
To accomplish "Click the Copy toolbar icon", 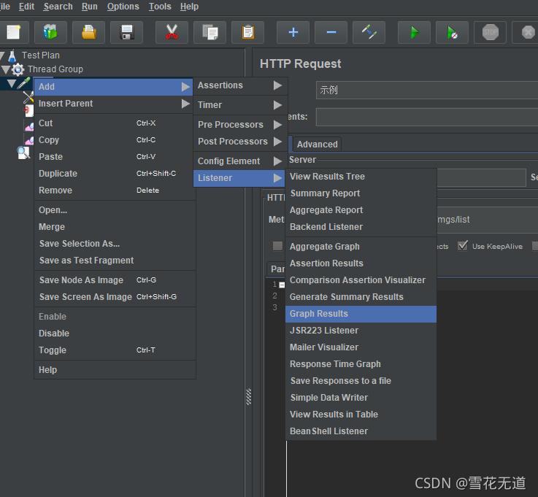I will pyautogui.click(x=210, y=32).
